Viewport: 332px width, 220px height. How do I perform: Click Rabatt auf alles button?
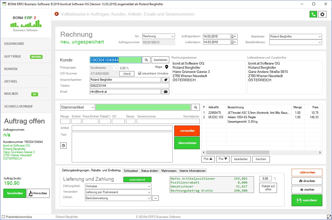tap(268, 188)
